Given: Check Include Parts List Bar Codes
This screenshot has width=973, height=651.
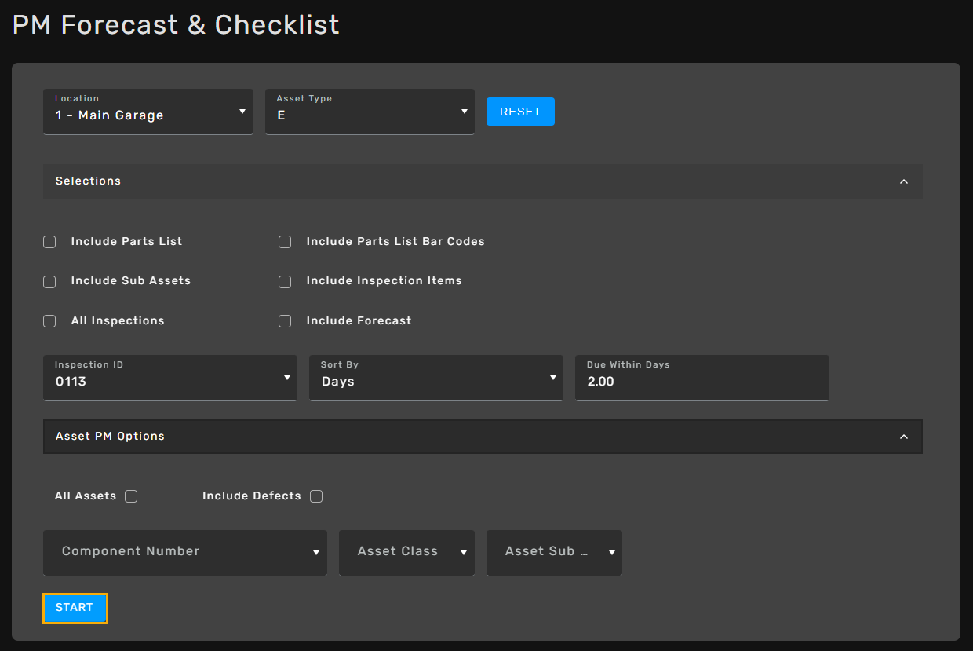Looking at the screenshot, I should click(285, 242).
